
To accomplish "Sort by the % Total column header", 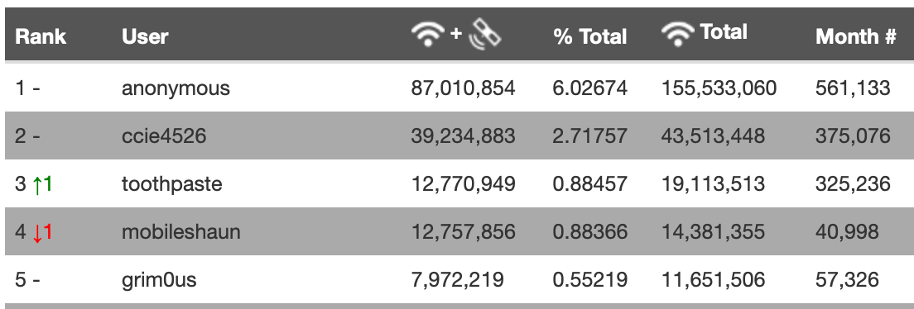I will pos(589,36).
